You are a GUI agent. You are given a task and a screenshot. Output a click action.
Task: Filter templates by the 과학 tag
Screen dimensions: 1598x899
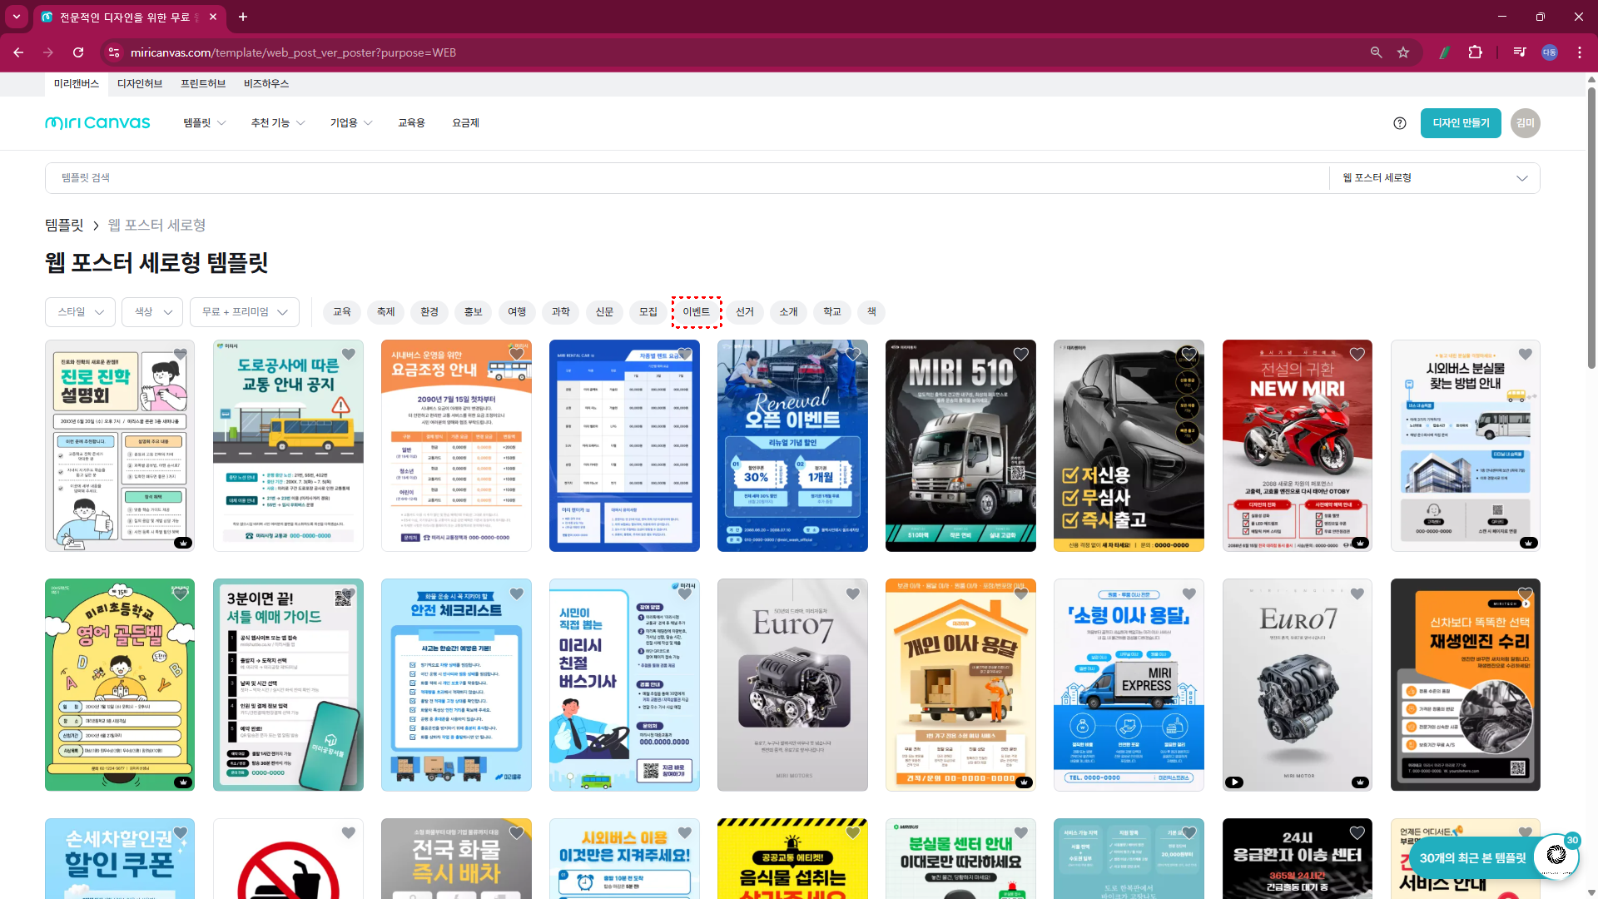tap(561, 312)
